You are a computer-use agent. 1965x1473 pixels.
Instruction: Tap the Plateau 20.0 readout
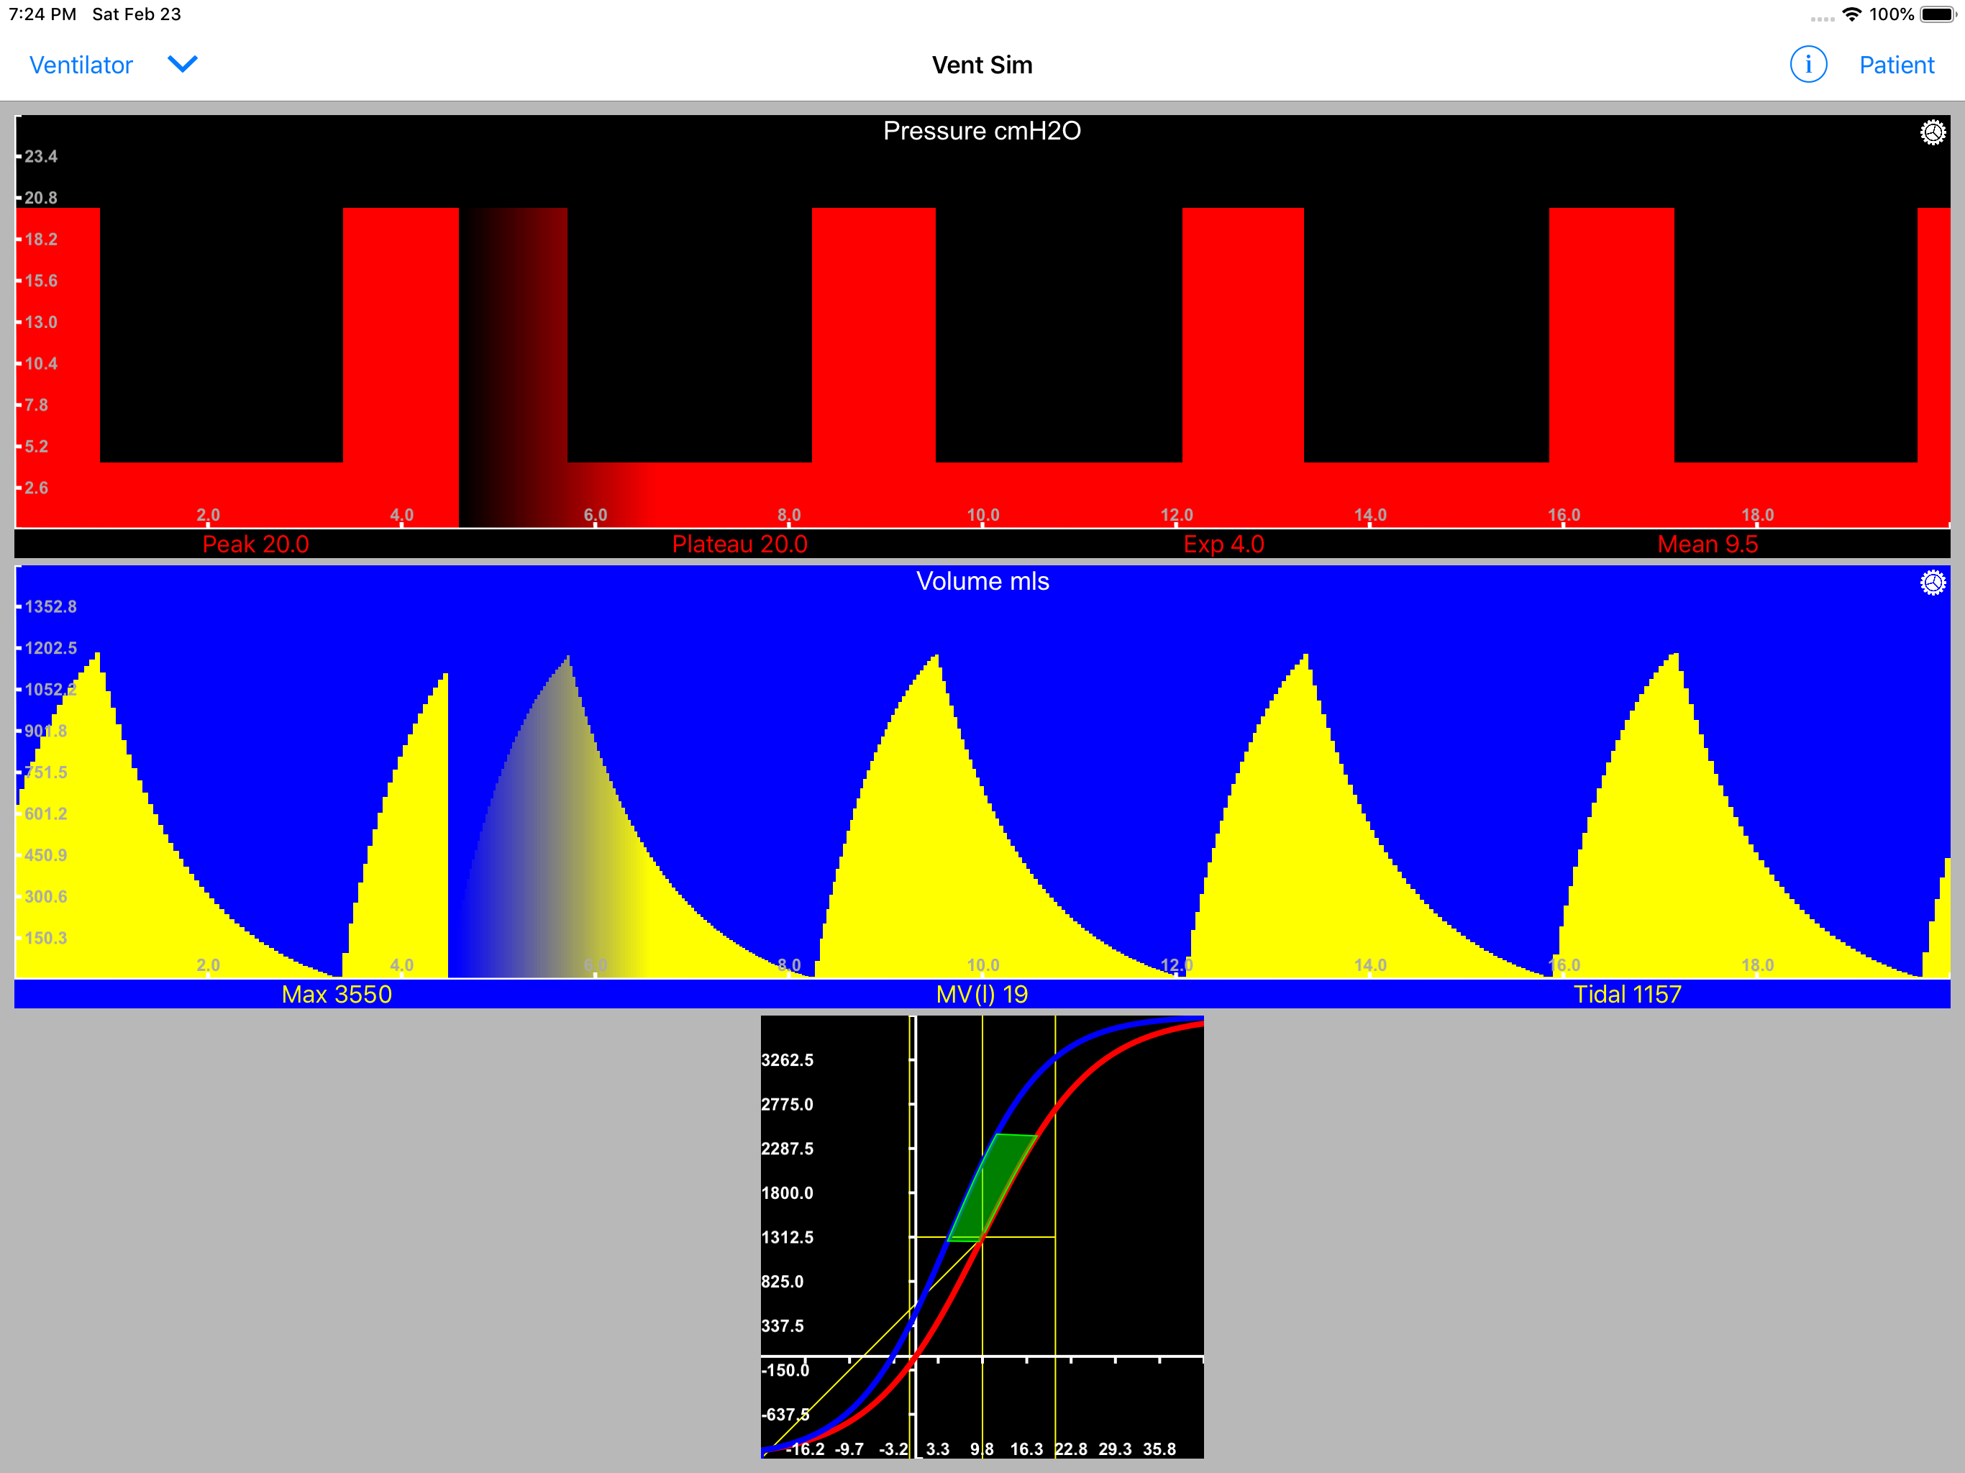pyautogui.click(x=739, y=544)
